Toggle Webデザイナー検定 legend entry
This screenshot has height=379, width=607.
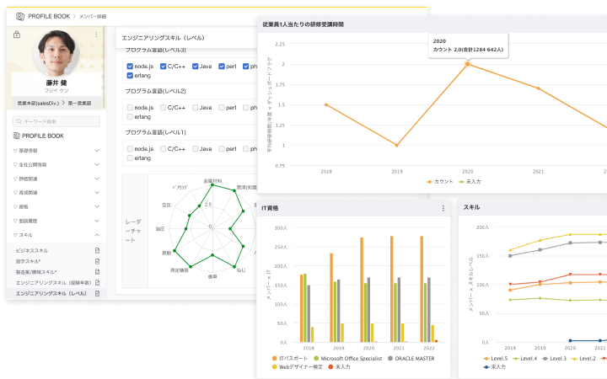(297, 366)
